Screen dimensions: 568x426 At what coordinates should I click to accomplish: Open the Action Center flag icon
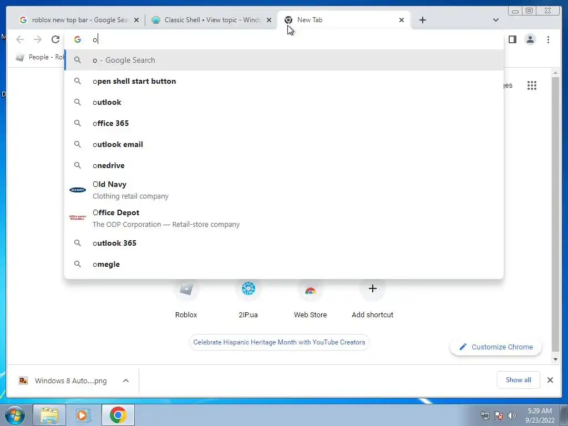(499, 415)
